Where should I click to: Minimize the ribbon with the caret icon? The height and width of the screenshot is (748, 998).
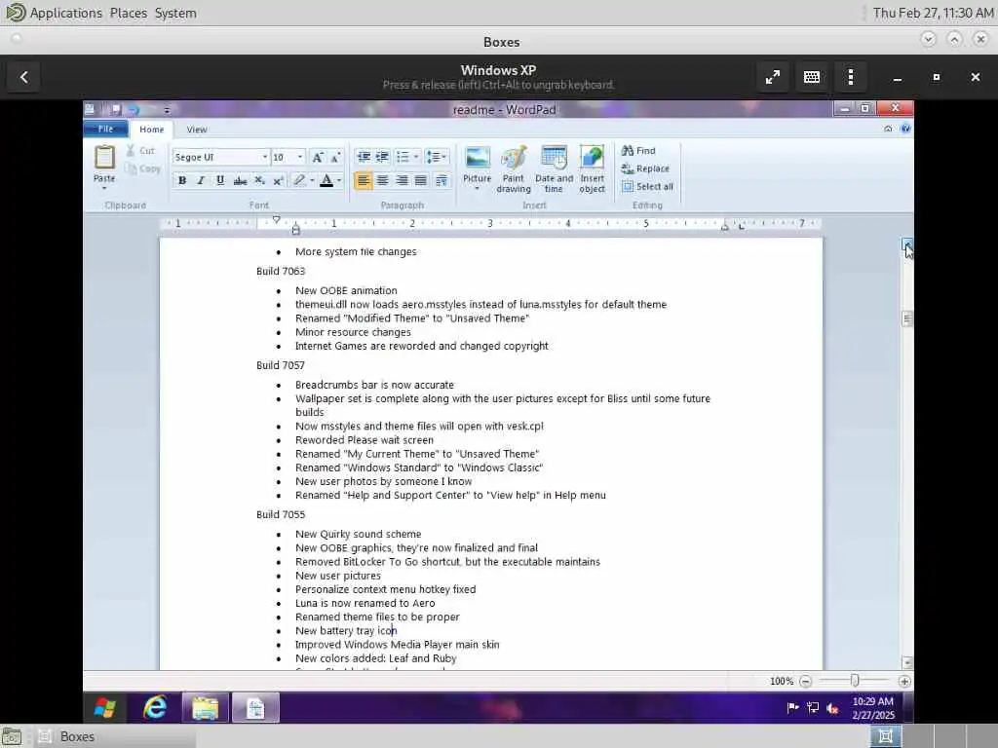888,129
